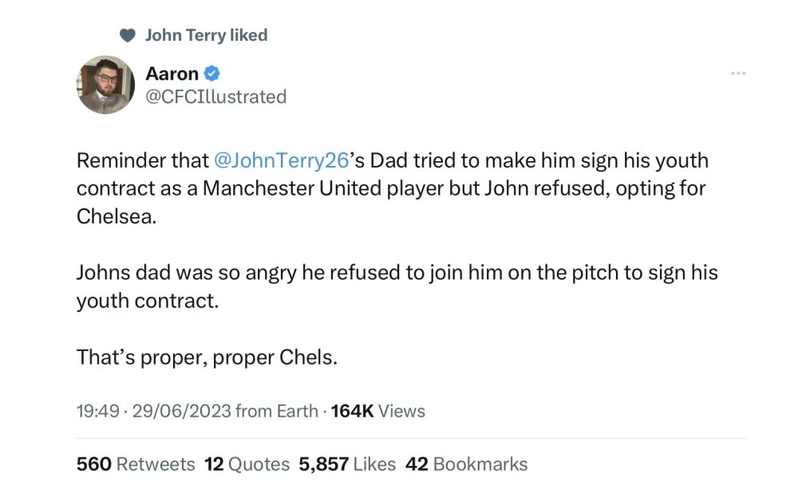The image size is (798, 482).
Task: Open the @JohnTerry26 mention link
Action: pos(282,160)
